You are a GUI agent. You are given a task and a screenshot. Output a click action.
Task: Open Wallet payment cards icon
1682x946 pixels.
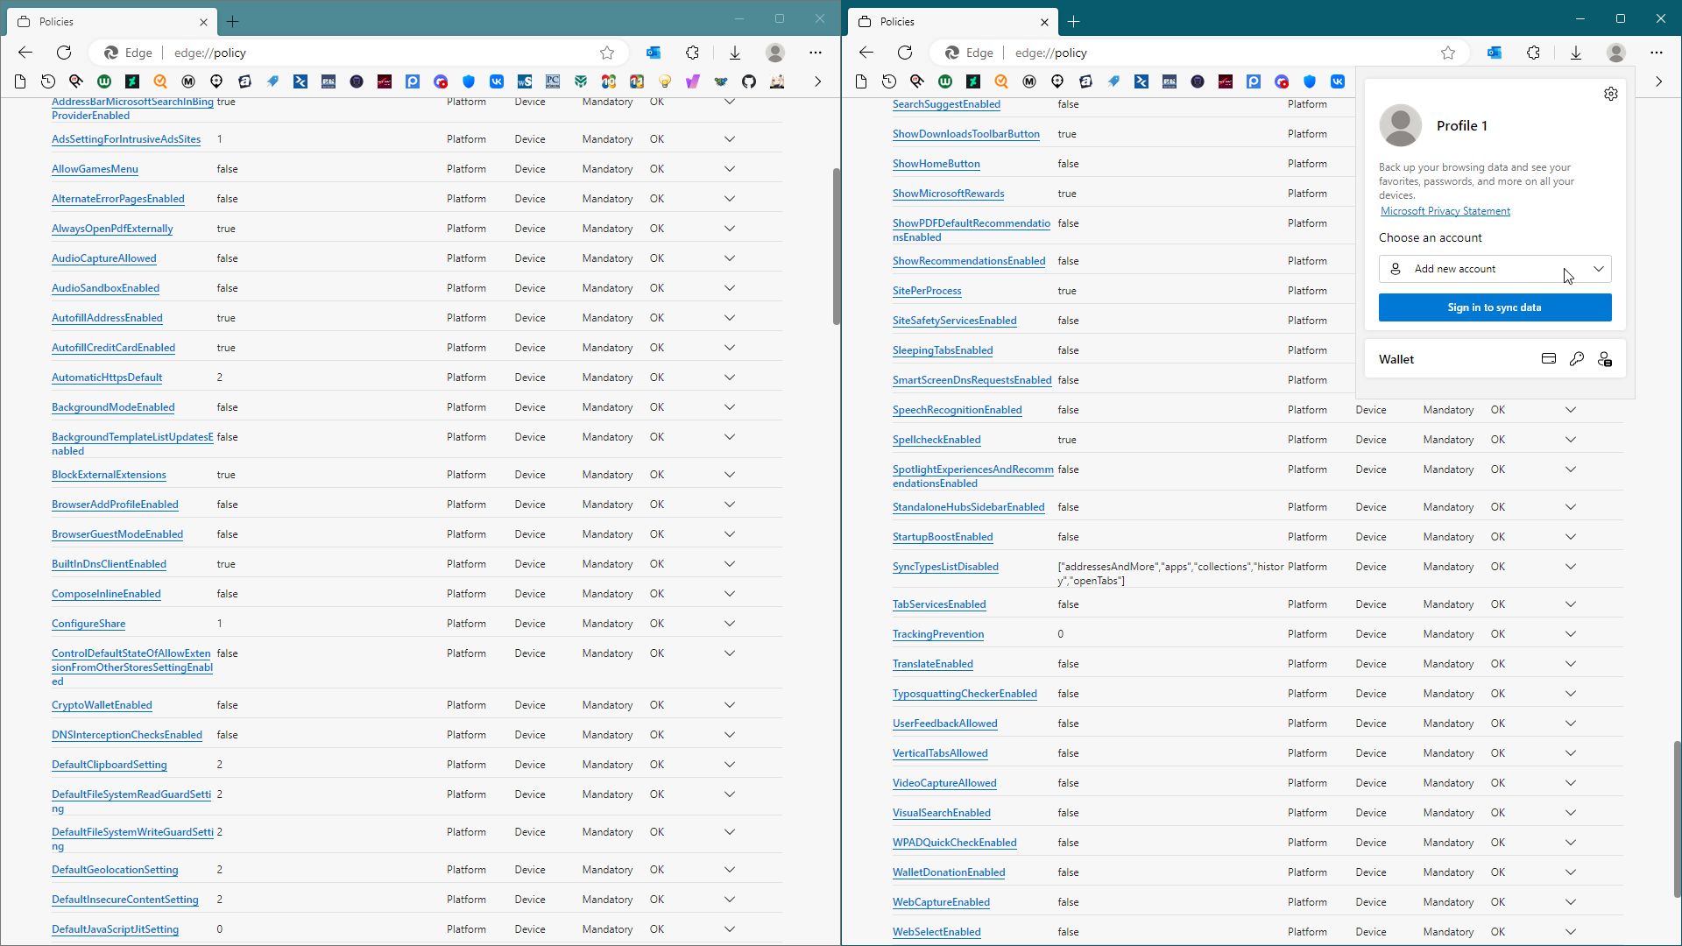coord(1548,359)
